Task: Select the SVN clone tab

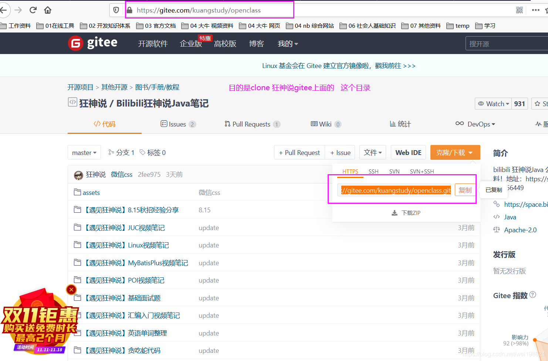Action: 395,172
